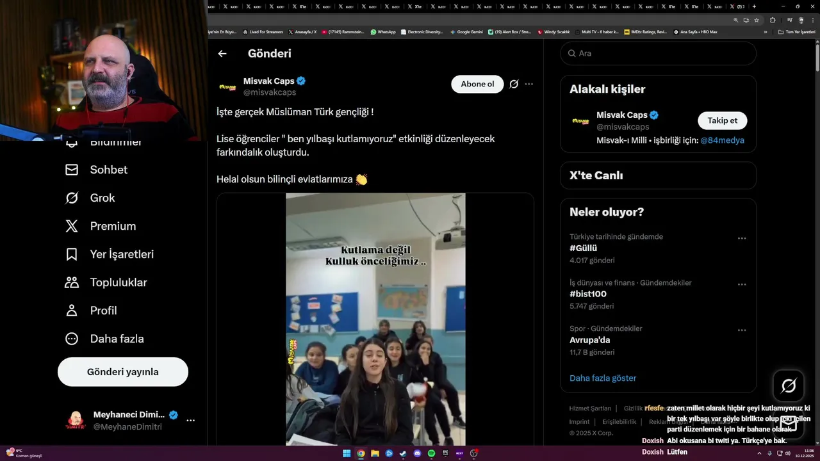Click the page vertical scrollbar
This screenshot has width=820, height=461.
click(817, 58)
